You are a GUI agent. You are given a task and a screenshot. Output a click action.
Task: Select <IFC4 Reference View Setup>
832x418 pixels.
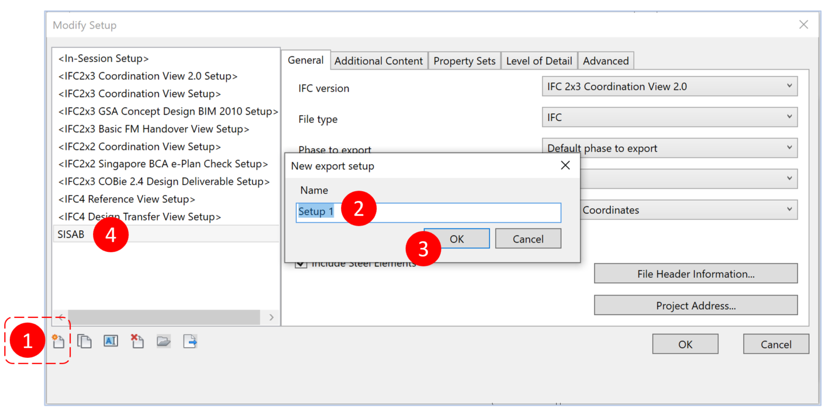click(127, 199)
